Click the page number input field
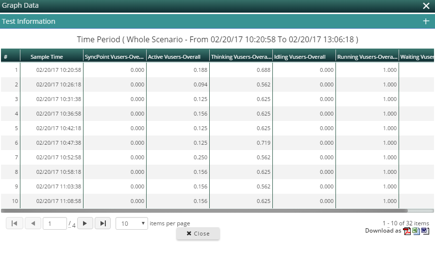The image size is (435, 253). click(54, 223)
